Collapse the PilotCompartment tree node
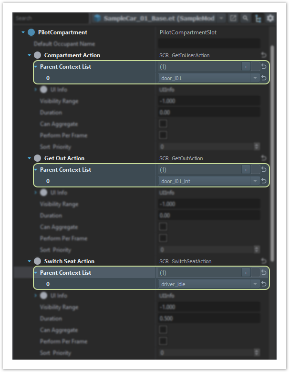The image size is (289, 372). [23, 32]
